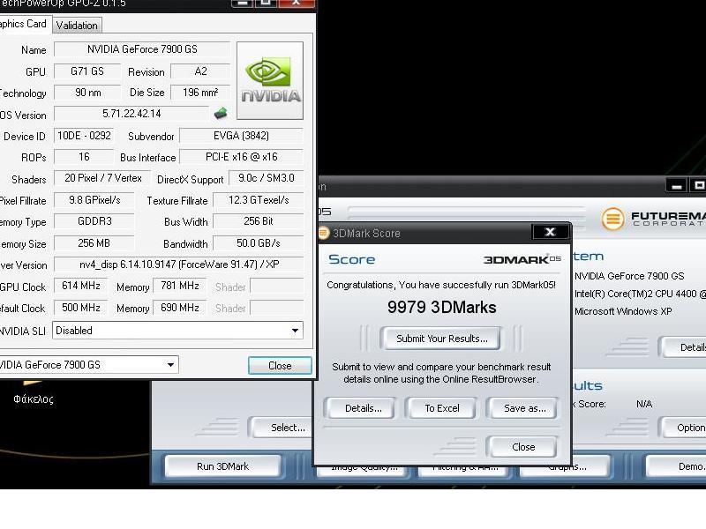Open the NVIDIA SLI dropdown showing Disabled
706x529 pixels.
178,331
